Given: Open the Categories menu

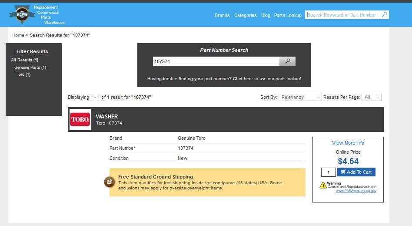Looking at the screenshot, I should (x=246, y=15).
